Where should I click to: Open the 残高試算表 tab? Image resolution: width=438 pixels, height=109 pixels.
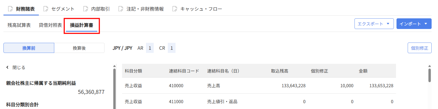(x=19, y=25)
